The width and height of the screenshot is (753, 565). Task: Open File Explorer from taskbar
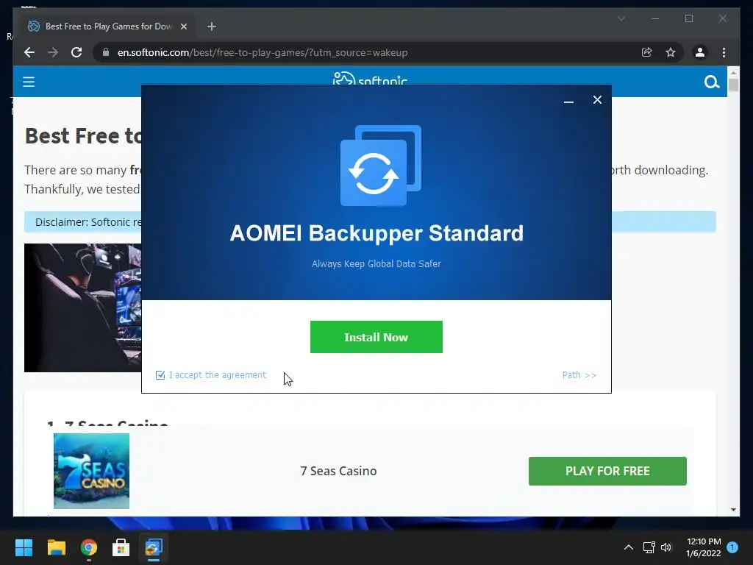coord(56,547)
